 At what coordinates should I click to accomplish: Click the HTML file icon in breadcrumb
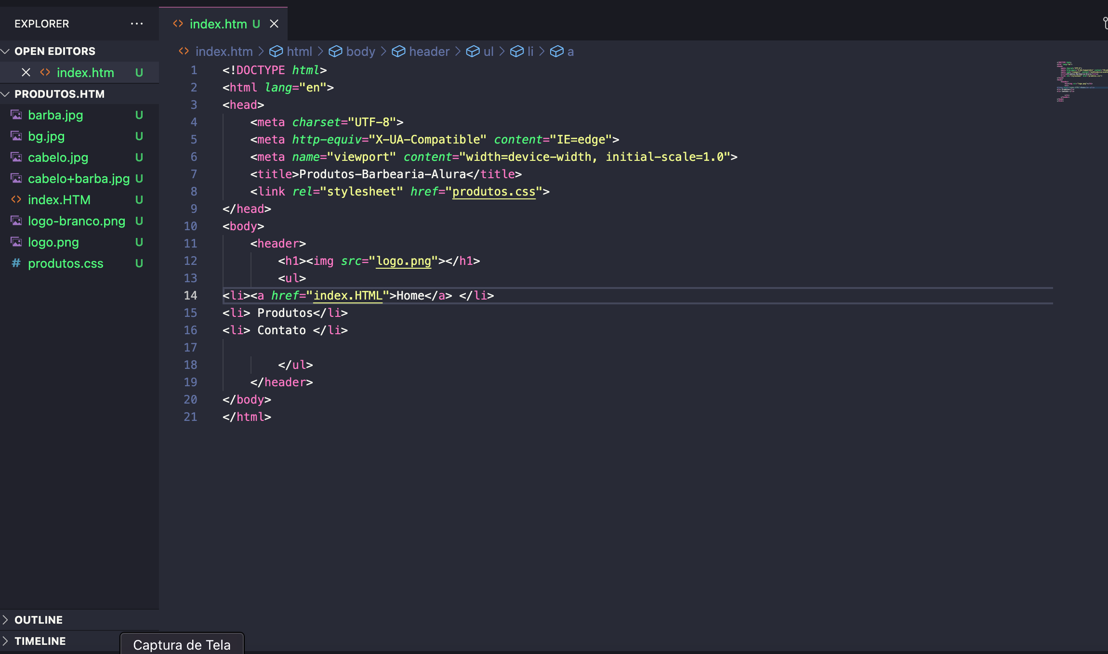(x=184, y=51)
